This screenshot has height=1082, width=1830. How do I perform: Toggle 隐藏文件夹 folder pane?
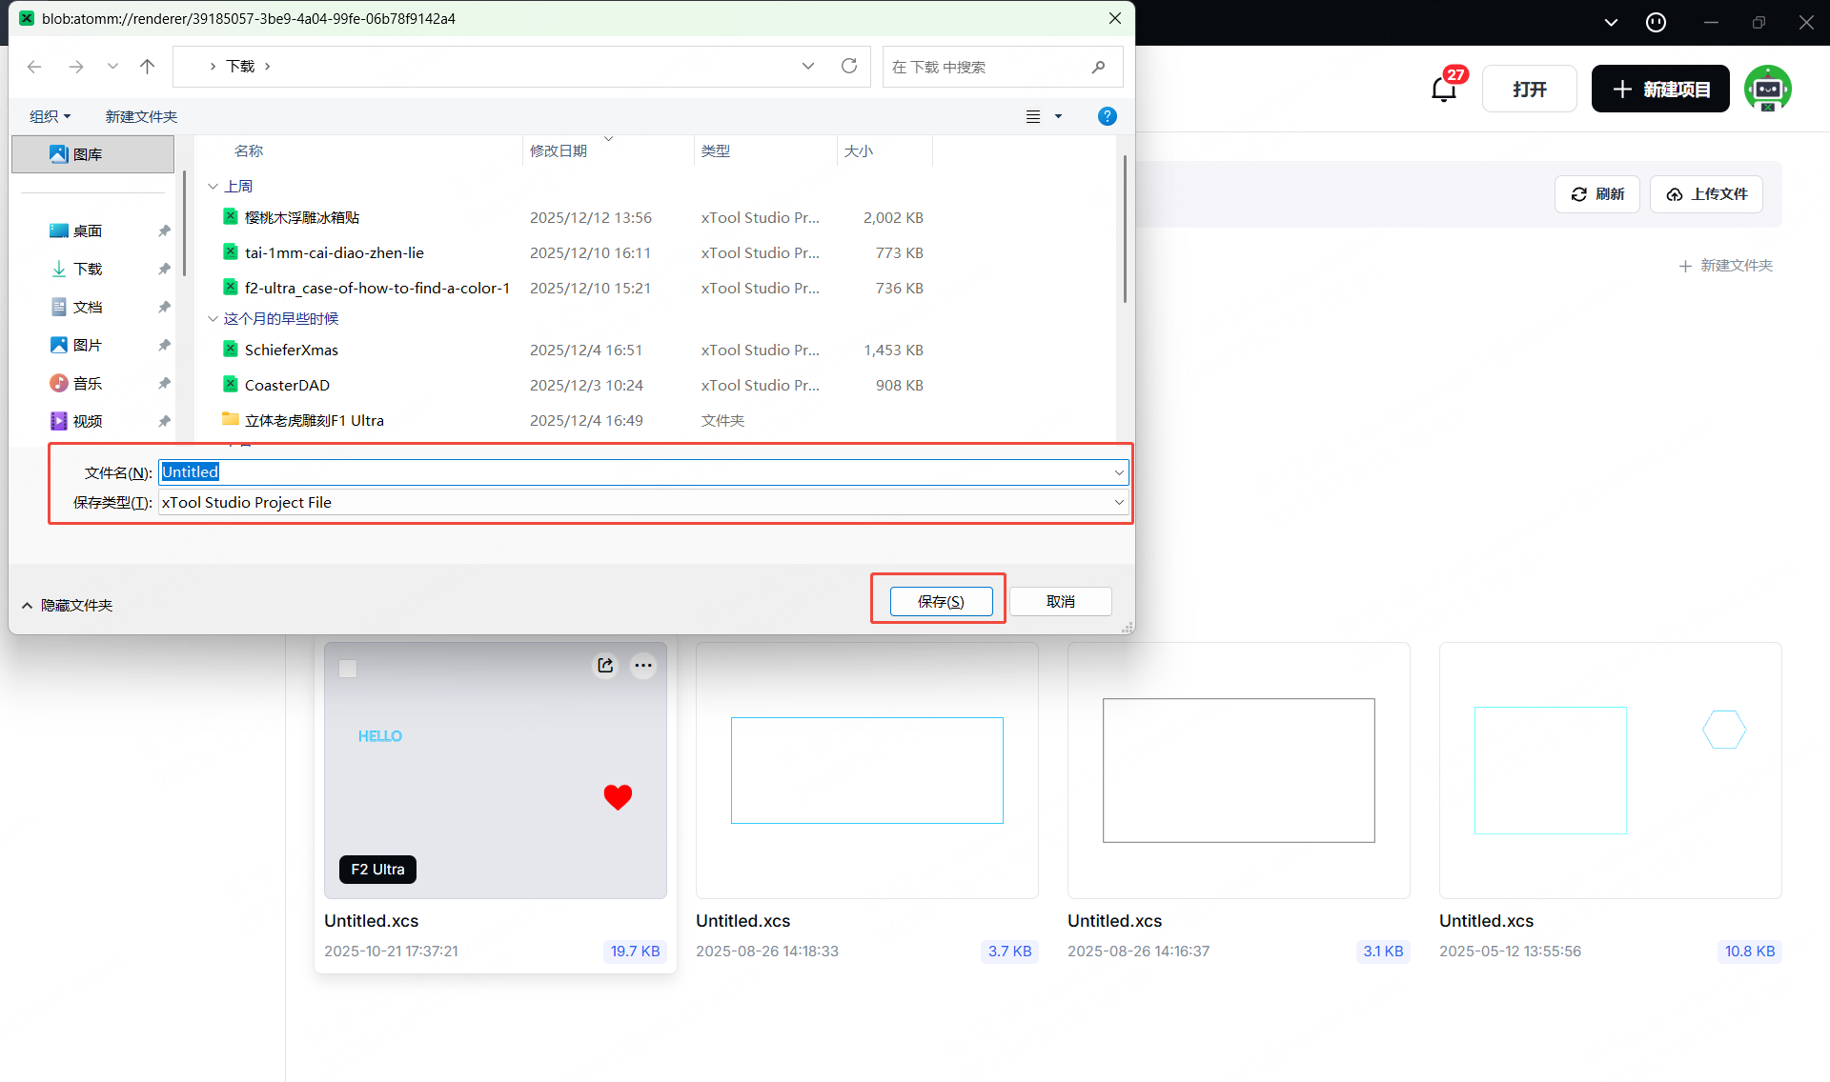pos(67,606)
